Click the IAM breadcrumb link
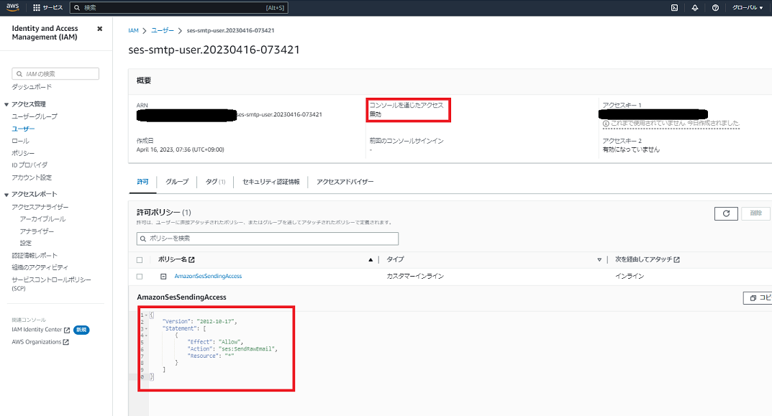 point(133,30)
